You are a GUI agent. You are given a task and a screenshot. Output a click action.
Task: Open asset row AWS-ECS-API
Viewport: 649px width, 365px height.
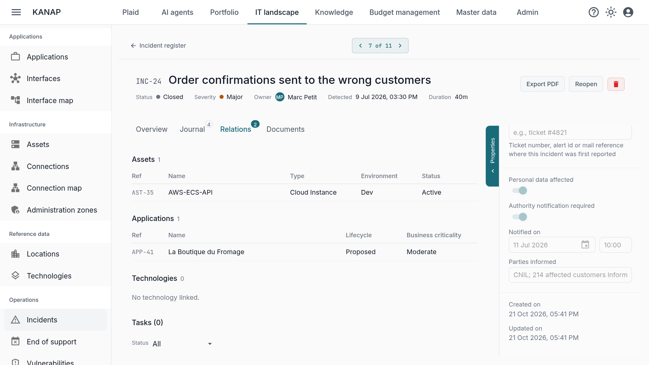(x=305, y=192)
